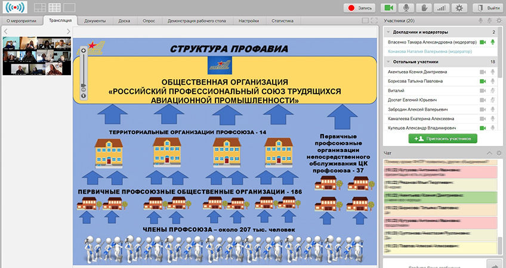Toggle Забродин Алексей Валерьевич's camera
The width and height of the screenshot is (506, 268).
(483, 110)
